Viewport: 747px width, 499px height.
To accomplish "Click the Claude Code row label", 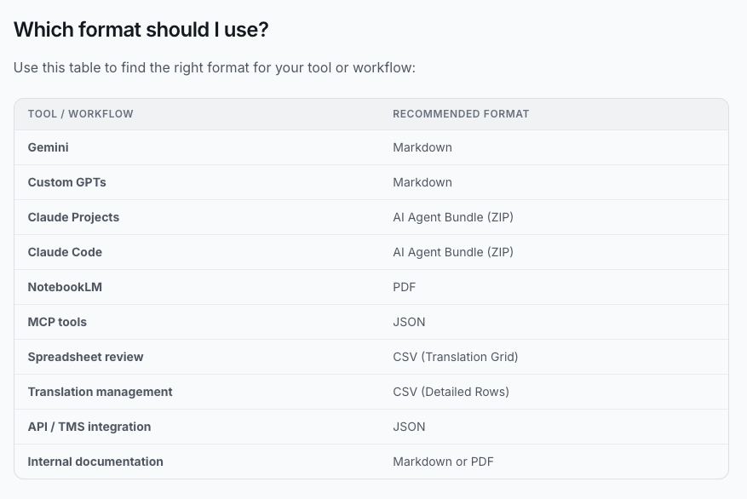I will tap(65, 252).
